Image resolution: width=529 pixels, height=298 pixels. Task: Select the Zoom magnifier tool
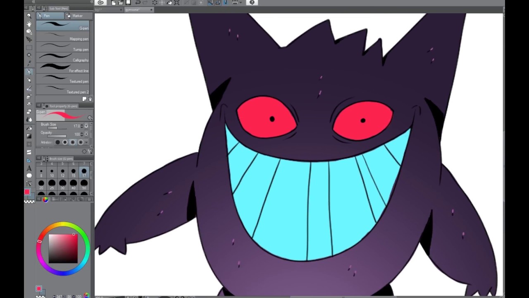pyautogui.click(x=29, y=16)
